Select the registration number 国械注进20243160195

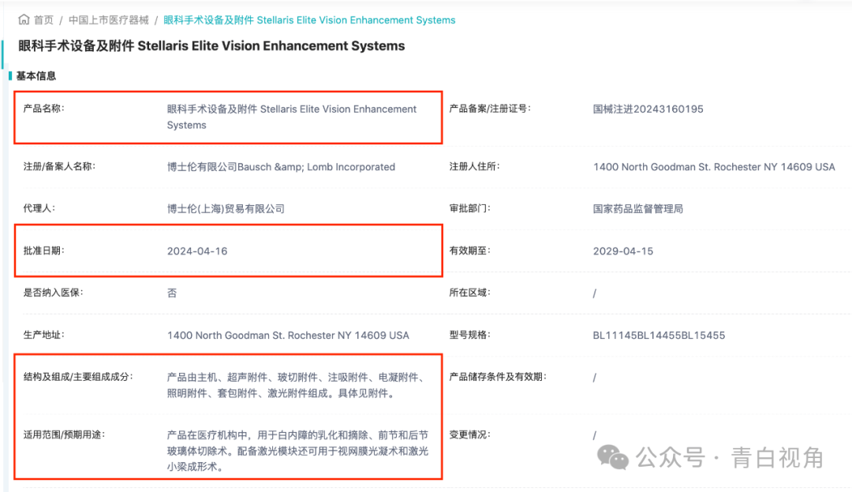click(x=648, y=109)
